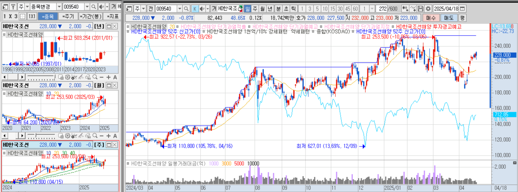The image size is (518, 192).
Task: Click the 전 button in main toolbar
Action: [x=151, y=9]
